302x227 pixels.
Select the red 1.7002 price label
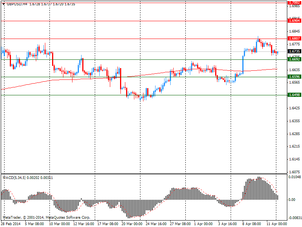(x=294, y=2)
